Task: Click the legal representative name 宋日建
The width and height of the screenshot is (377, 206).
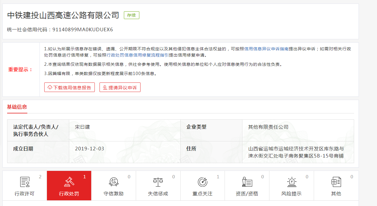Action: (83, 127)
